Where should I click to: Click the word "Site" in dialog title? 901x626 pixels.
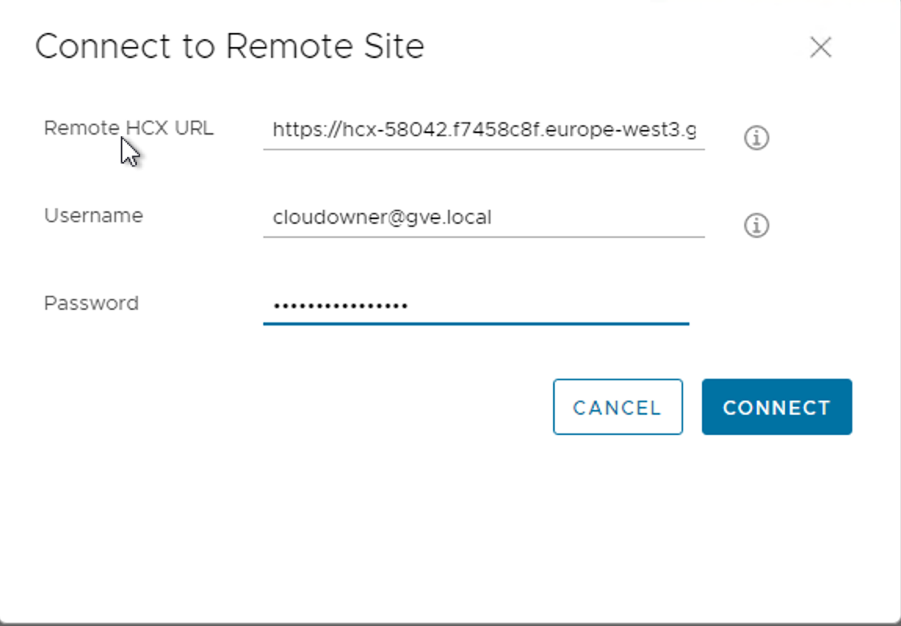coord(394,47)
